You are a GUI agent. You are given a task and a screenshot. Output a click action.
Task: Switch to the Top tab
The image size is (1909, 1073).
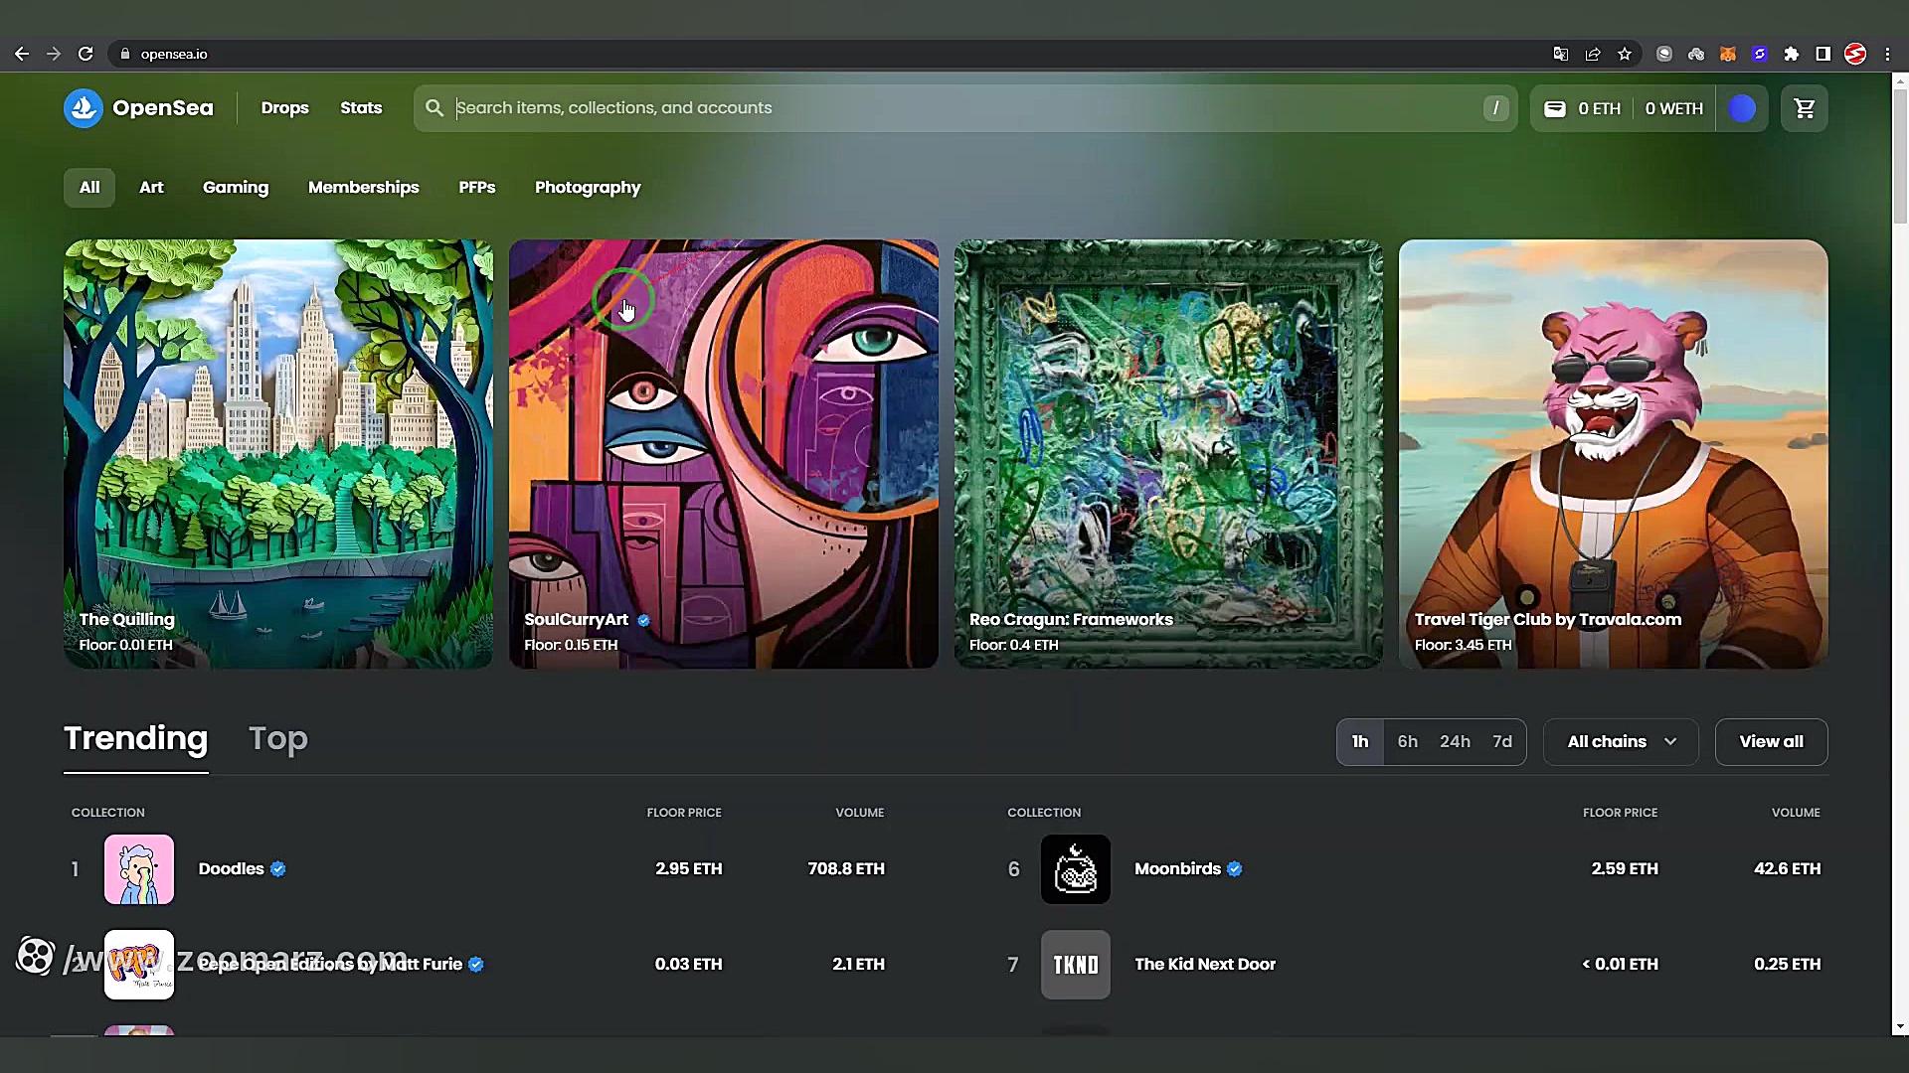pyautogui.click(x=278, y=739)
